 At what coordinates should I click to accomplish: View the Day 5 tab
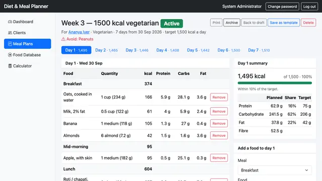(x=198, y=50)
